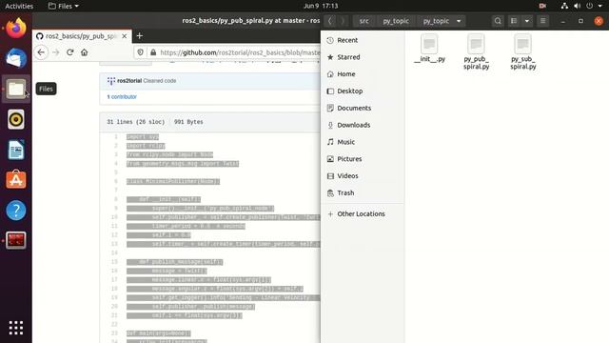Open the power icon in top bar
Image resolution: width=609 pixels, height=343 pixels.
pyautogui.click(x=590, y=6)
